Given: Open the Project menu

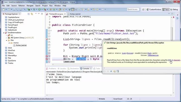Looking at the screenshot, I should [x=45, y=6].
